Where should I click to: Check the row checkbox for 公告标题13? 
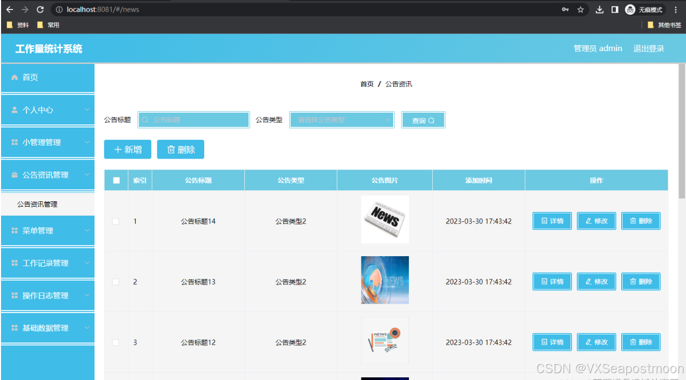click(116, 281)
